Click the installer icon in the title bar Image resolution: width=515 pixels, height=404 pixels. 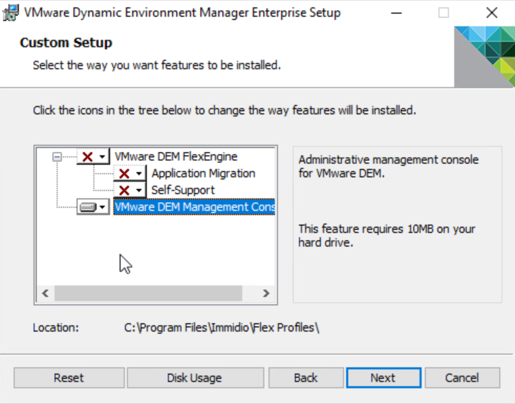(x=12, y=13)
